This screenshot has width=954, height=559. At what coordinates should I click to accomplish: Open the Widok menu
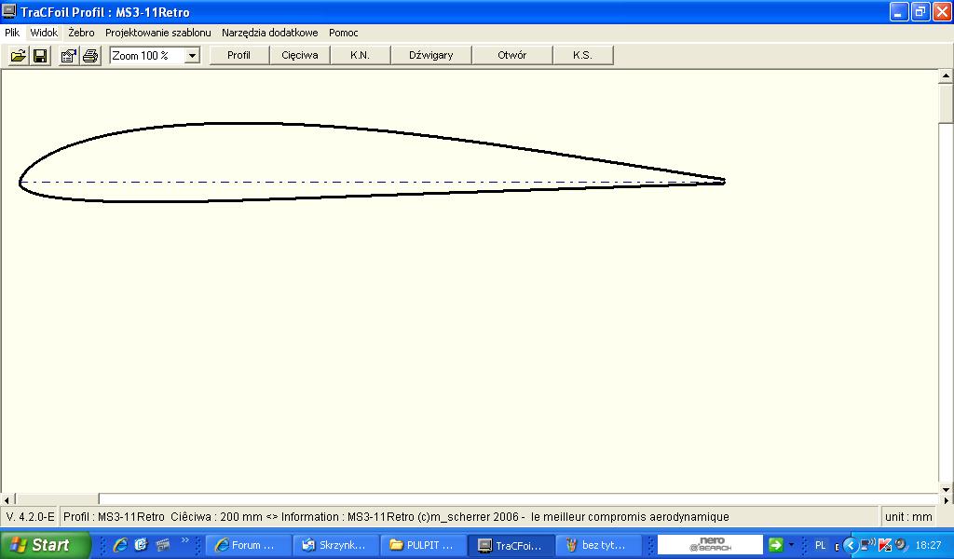44,32
